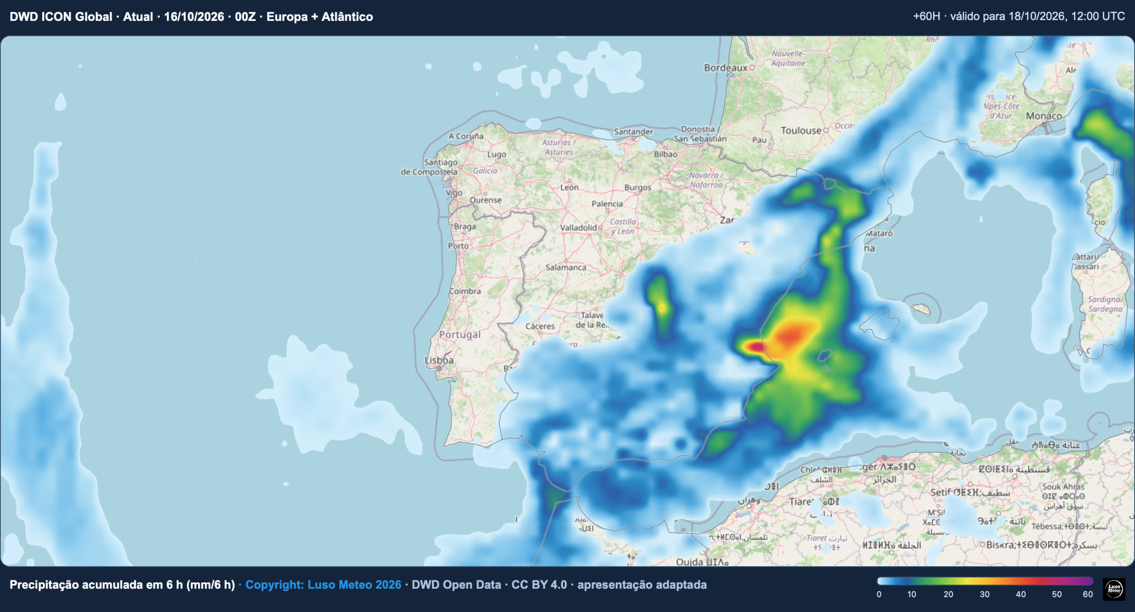Click the Portugal country label
Viewport: 1135px width, 612px height.
[x=460, y=335]
